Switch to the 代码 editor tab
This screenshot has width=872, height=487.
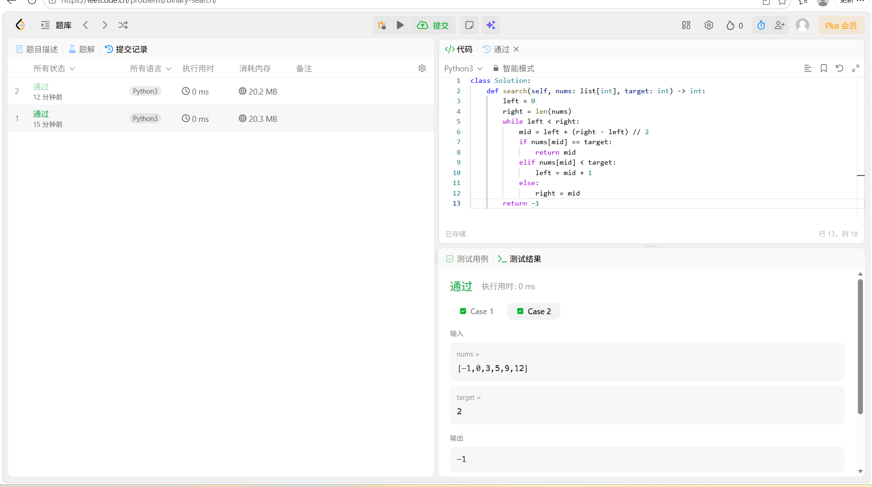[459, 49]
